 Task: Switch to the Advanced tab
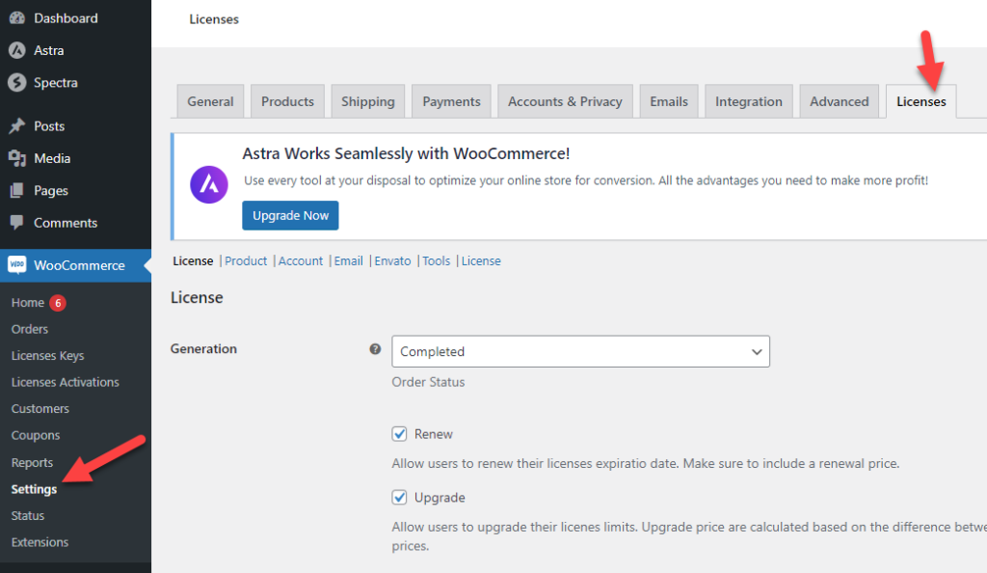click(x=840, y=101)
